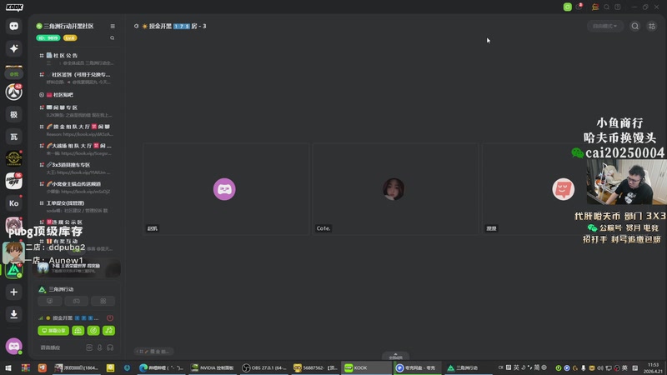The width and height of the screenshot is (667, 375).
Task: Click the green circular target icon button
Action: [93, 330]
